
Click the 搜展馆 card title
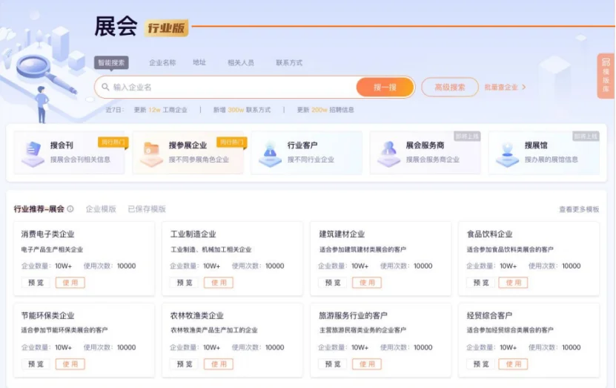[x=536, y=145]
